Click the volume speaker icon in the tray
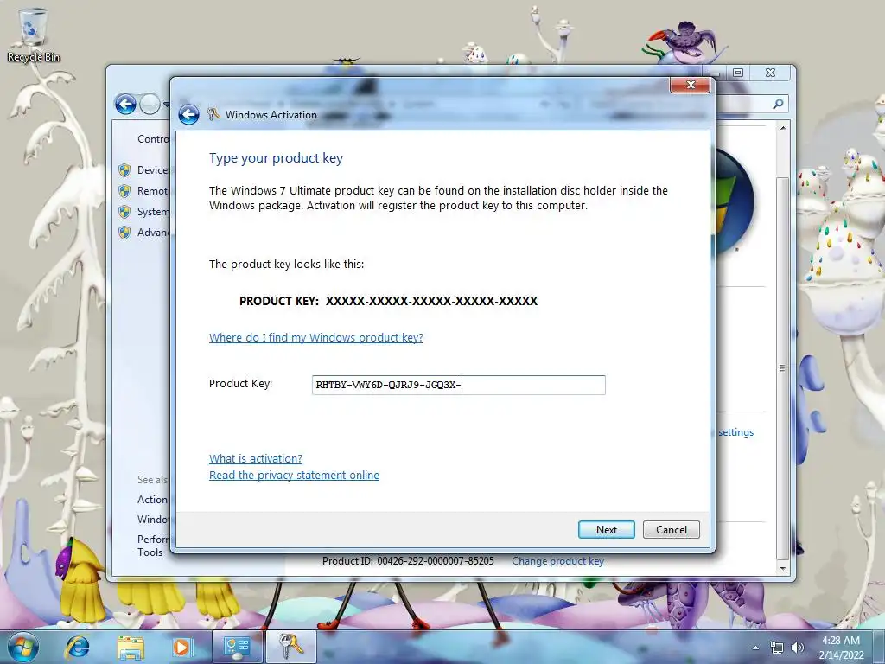The width and height of the screenshot is (885, 664). pyautogui.click(x=798, y=648)
